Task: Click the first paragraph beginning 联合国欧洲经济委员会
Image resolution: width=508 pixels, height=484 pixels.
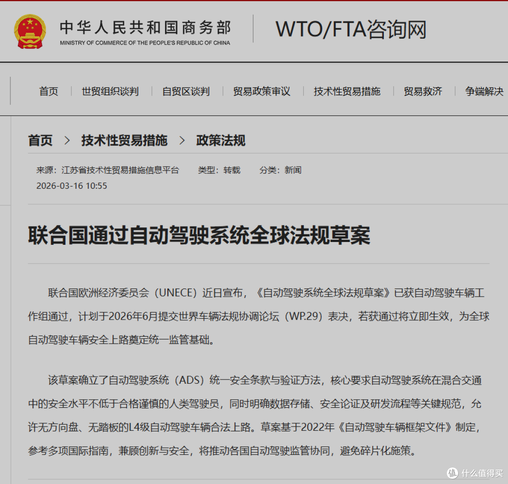Action: coord(259,316)
